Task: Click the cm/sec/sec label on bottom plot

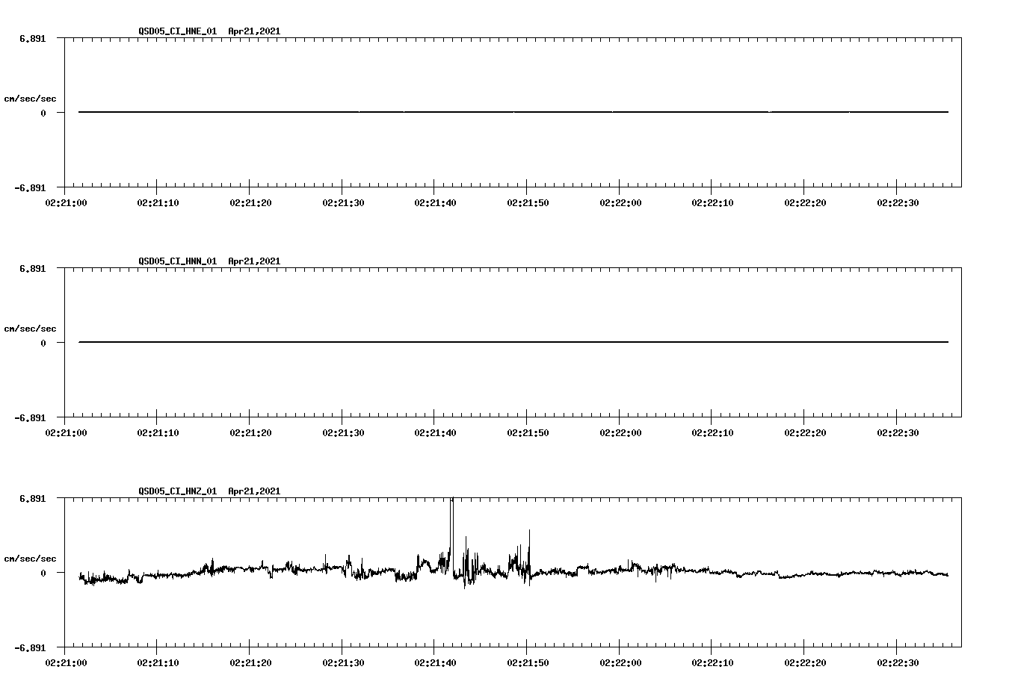Action: [31, 556]
